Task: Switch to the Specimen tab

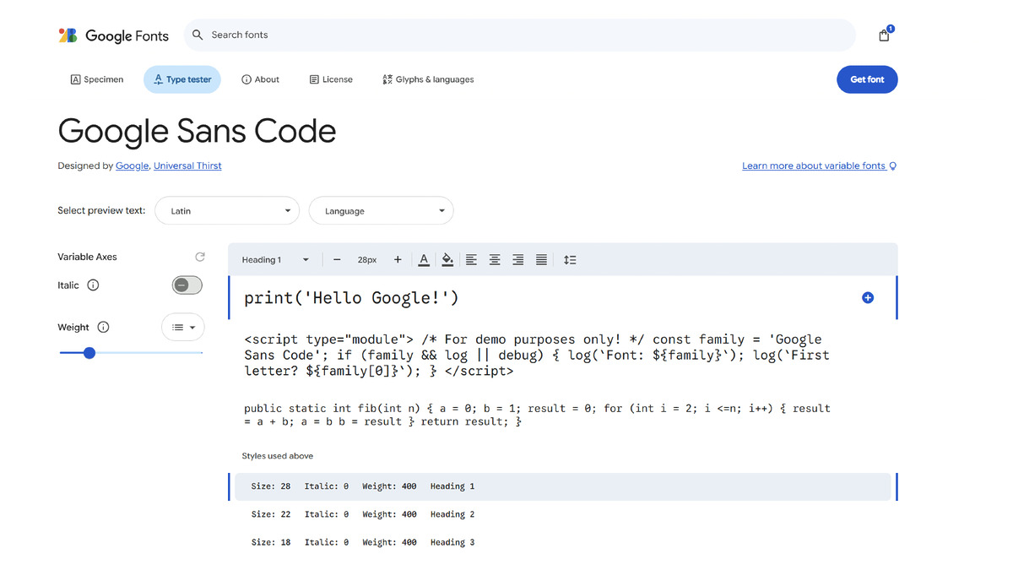Action: click(x=96, y=79)
